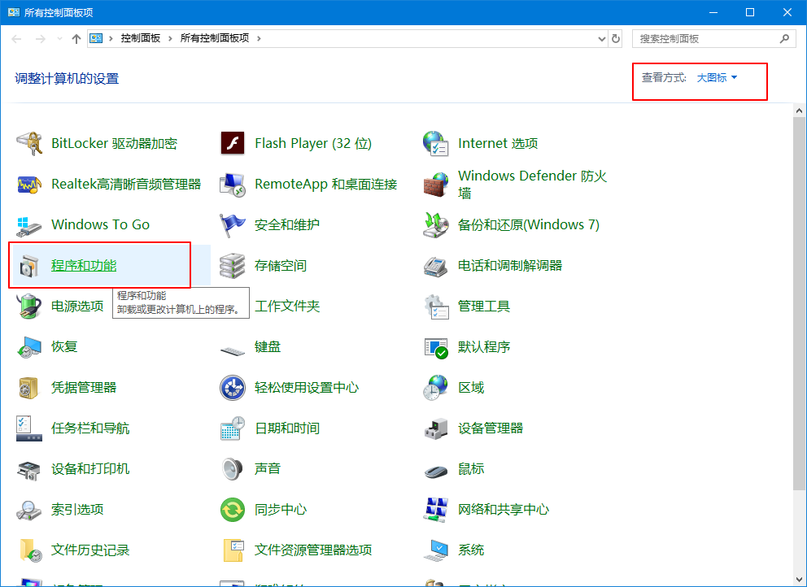Open the 默认程序 link text

pos(484,346)
